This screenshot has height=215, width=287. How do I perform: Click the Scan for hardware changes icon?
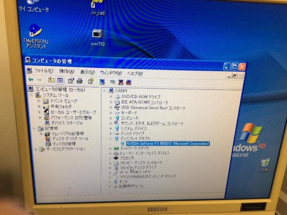102,82
